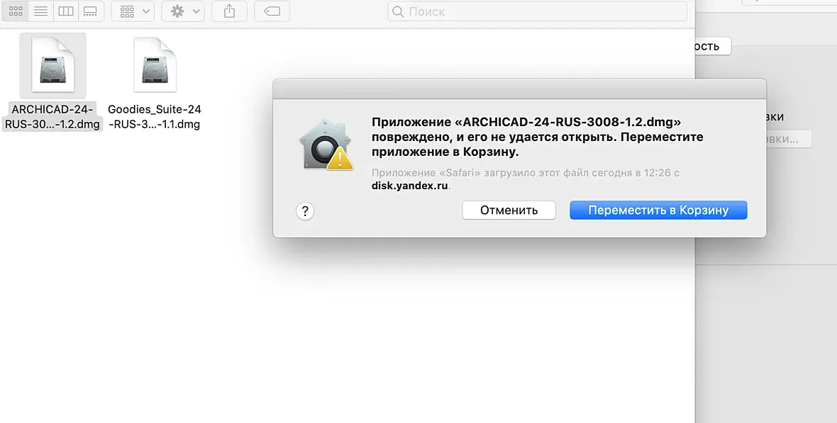
Task: Select the Goodies_Suite-24 dmg file icon
Action: coord(155,65)
